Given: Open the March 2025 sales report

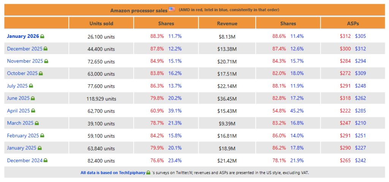Looking at the screenshot, I should click(20, 123).
